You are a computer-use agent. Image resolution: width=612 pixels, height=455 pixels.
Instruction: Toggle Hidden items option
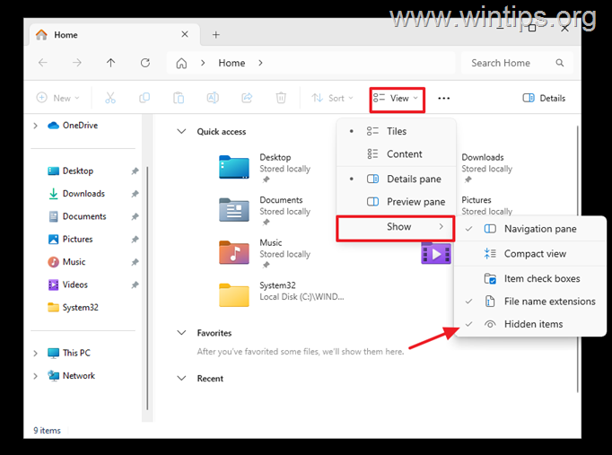tap(530, 324)
